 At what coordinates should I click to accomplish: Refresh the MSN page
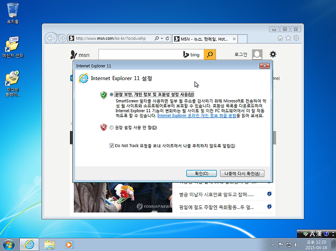[x=168, y=39]
